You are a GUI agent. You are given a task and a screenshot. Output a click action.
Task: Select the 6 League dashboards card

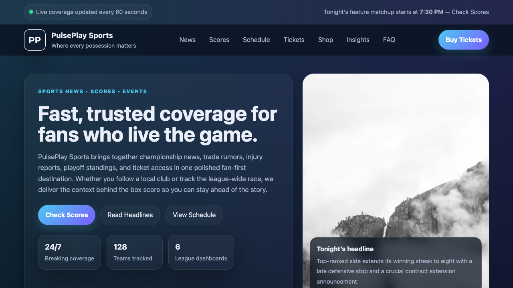201,252
